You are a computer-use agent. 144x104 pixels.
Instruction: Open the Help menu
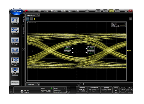[77, 11]
